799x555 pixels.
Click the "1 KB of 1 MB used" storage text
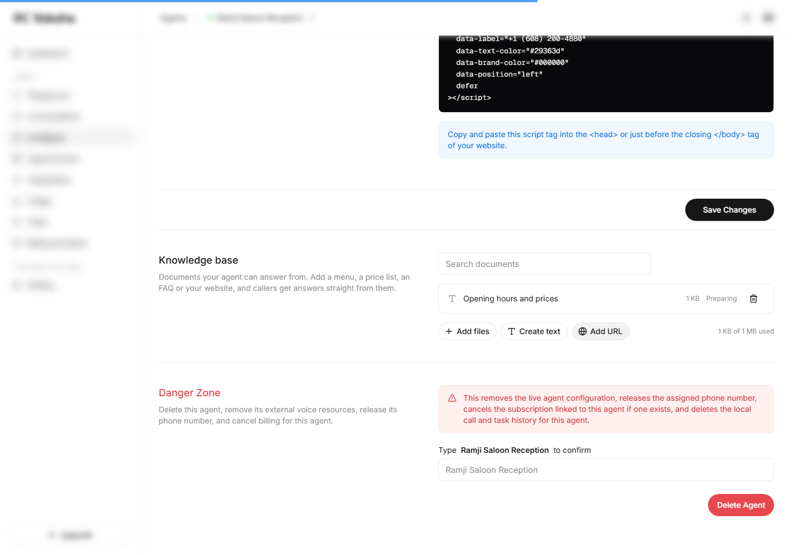(x=746, y=331)
